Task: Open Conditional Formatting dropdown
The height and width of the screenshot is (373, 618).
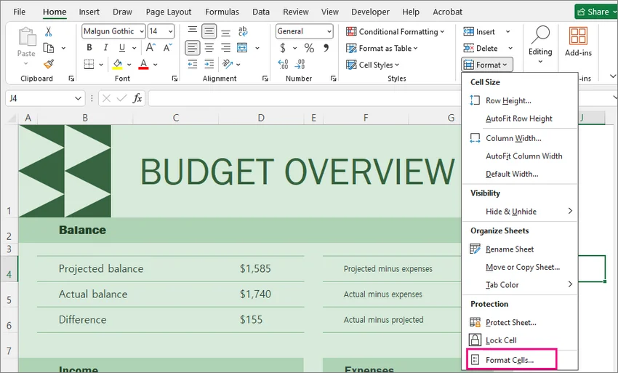Action: tap(395, 31)
